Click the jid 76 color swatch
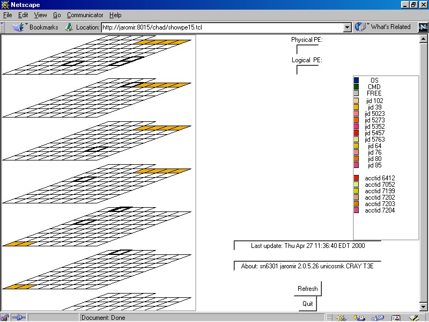The width and height of the screenshot is (429, 322). click(x=356, y=152)
